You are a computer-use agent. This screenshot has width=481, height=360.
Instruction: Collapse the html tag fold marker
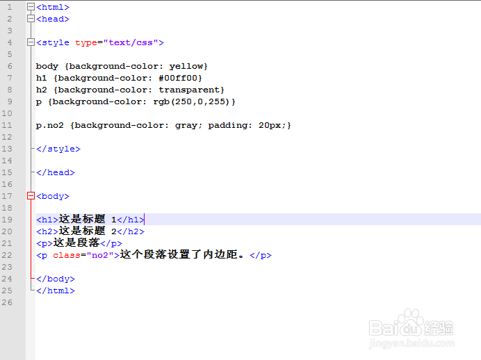(x=31, y=7)
